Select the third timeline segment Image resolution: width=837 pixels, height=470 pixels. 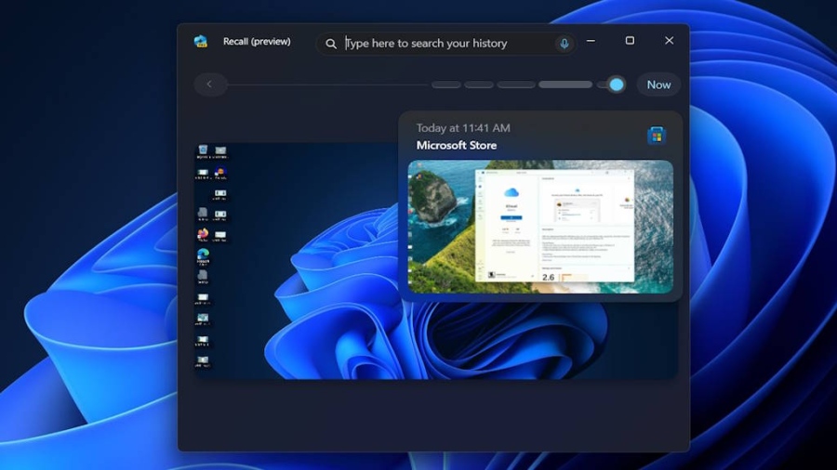pyautogui.click(x=516, y=85)
